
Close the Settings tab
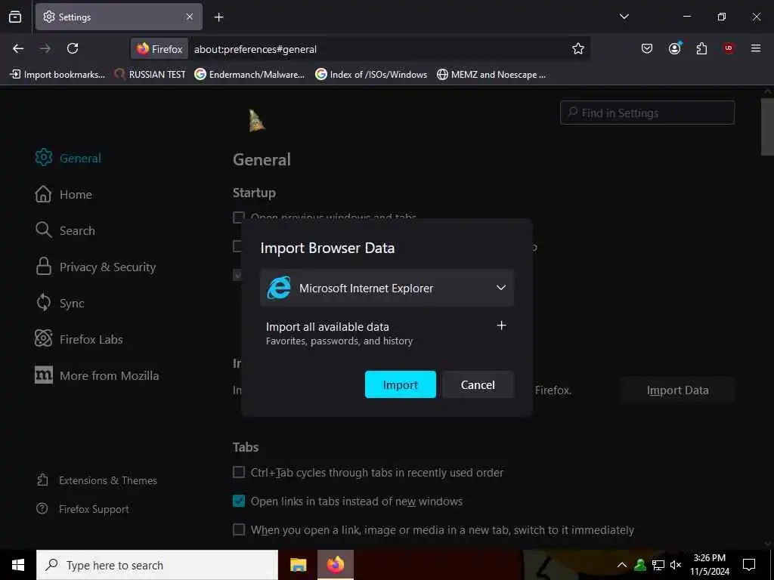click(190, 17)
